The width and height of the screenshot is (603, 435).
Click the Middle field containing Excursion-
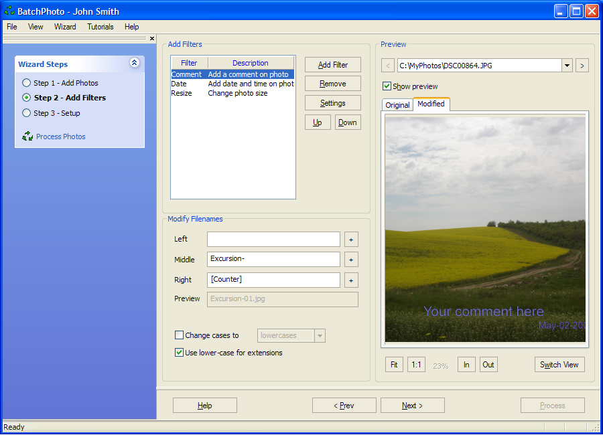click(x=273, y=260)
